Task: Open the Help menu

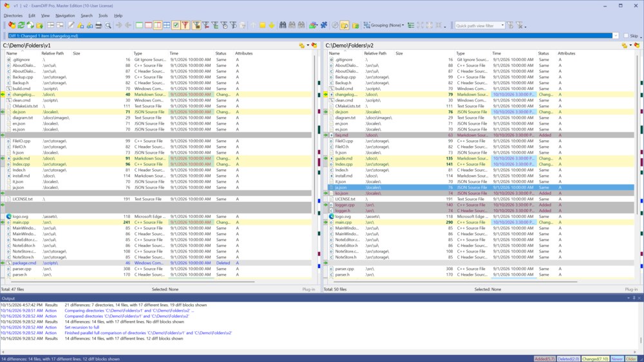Action: (x=118, y=15)
